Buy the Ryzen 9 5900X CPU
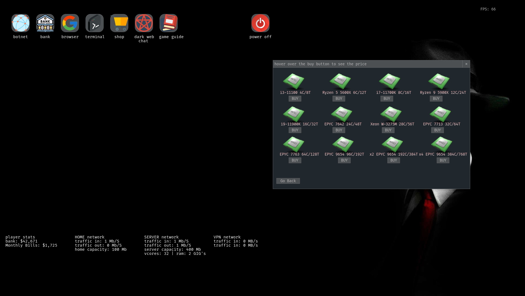The height and width of the screenshot is (296, 525). [x=436, y=98]
